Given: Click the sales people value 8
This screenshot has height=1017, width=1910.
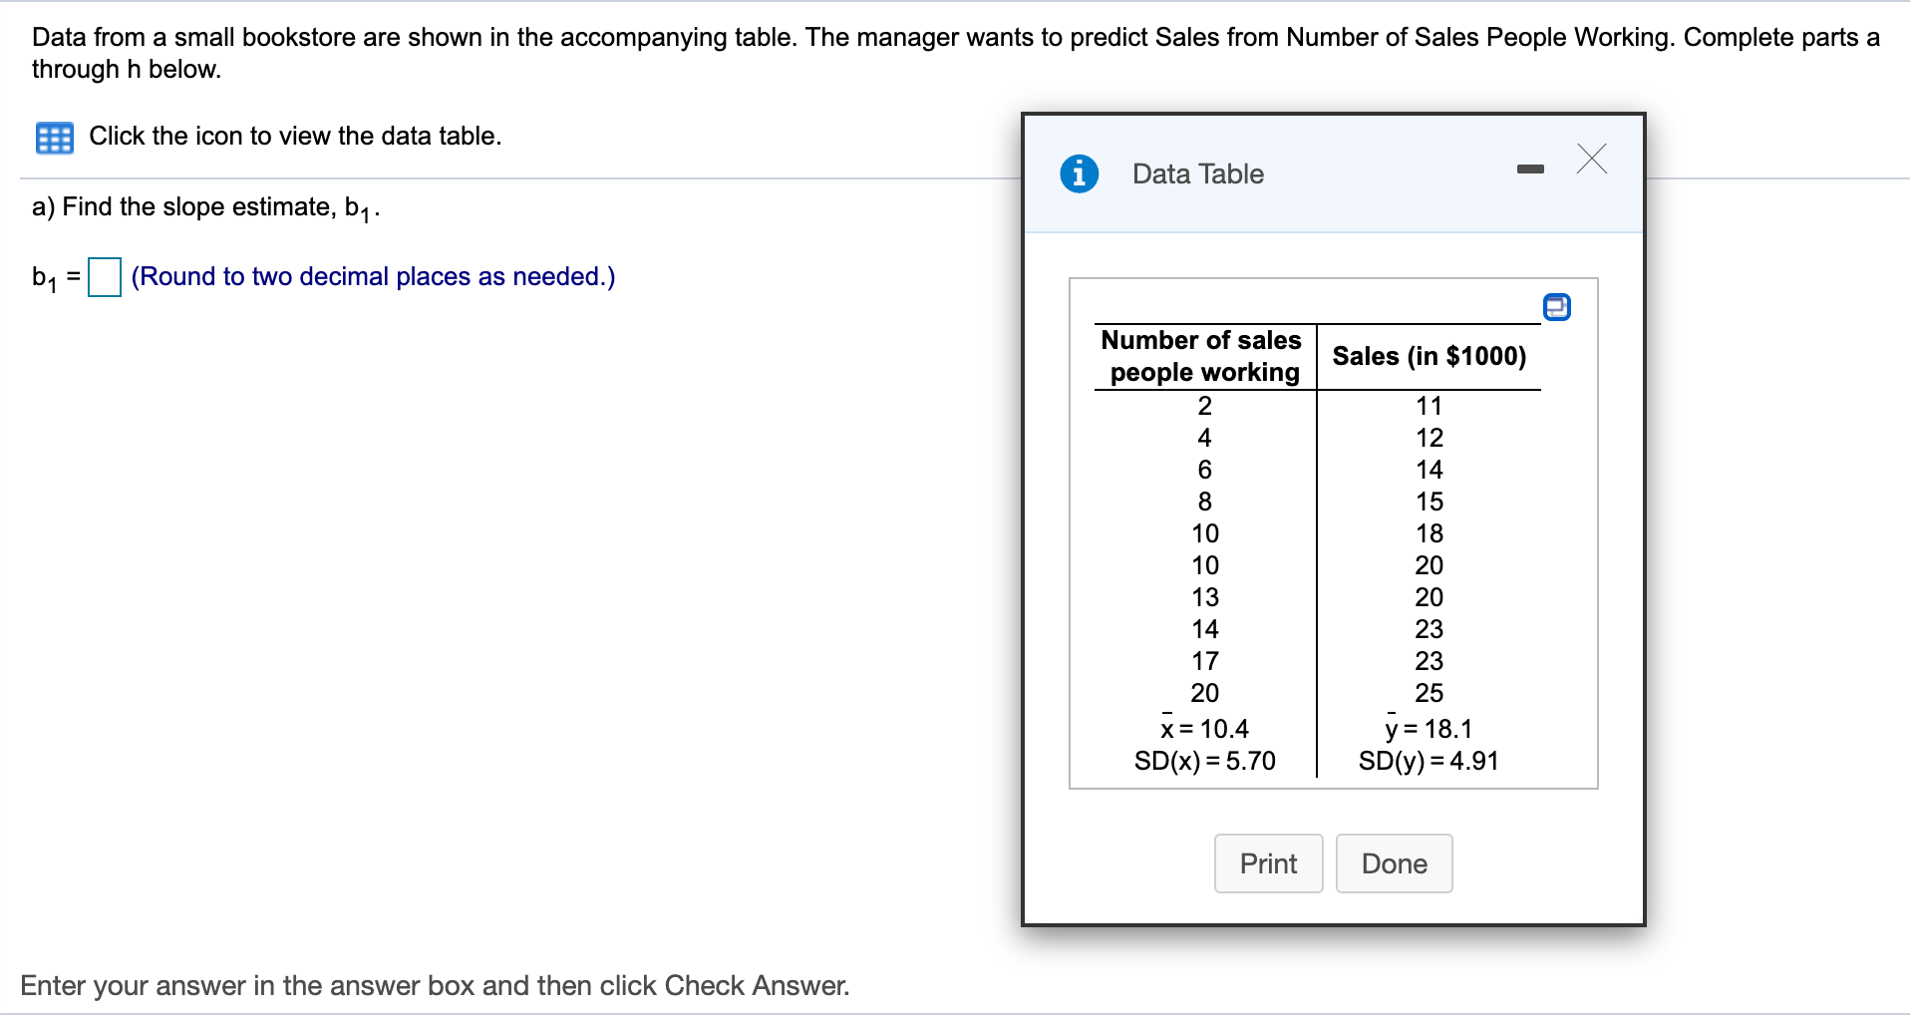Looking at the screenshot, I should point(1204,502).
